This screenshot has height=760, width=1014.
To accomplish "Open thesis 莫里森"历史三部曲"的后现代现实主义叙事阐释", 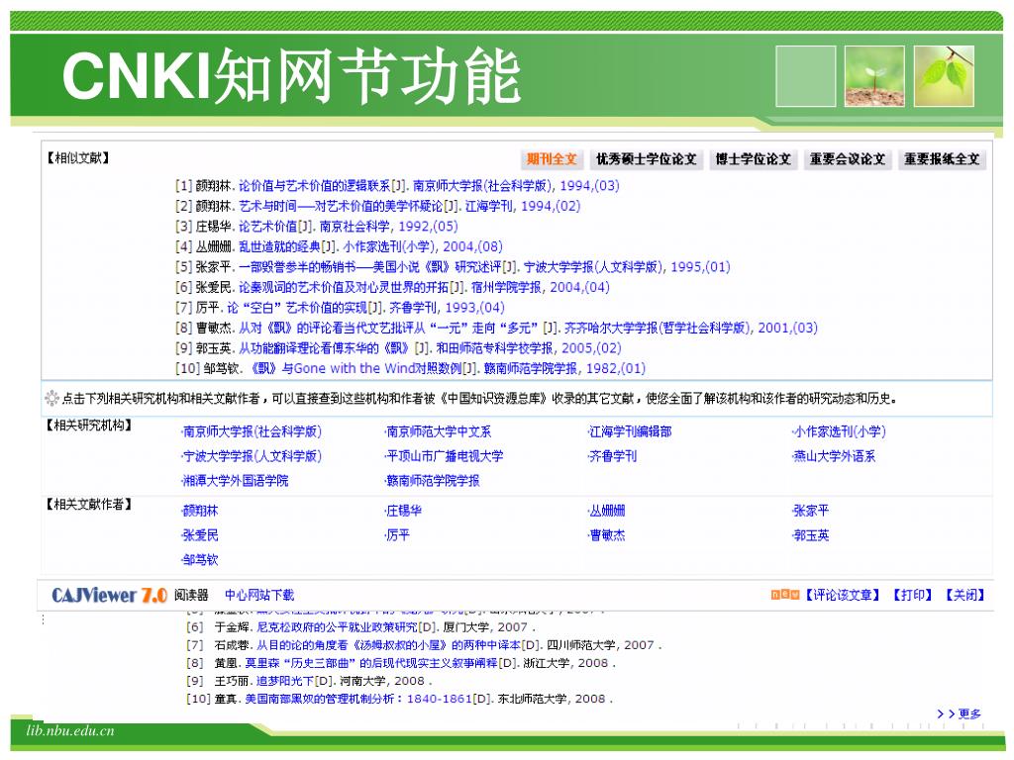I will [371, 663].
